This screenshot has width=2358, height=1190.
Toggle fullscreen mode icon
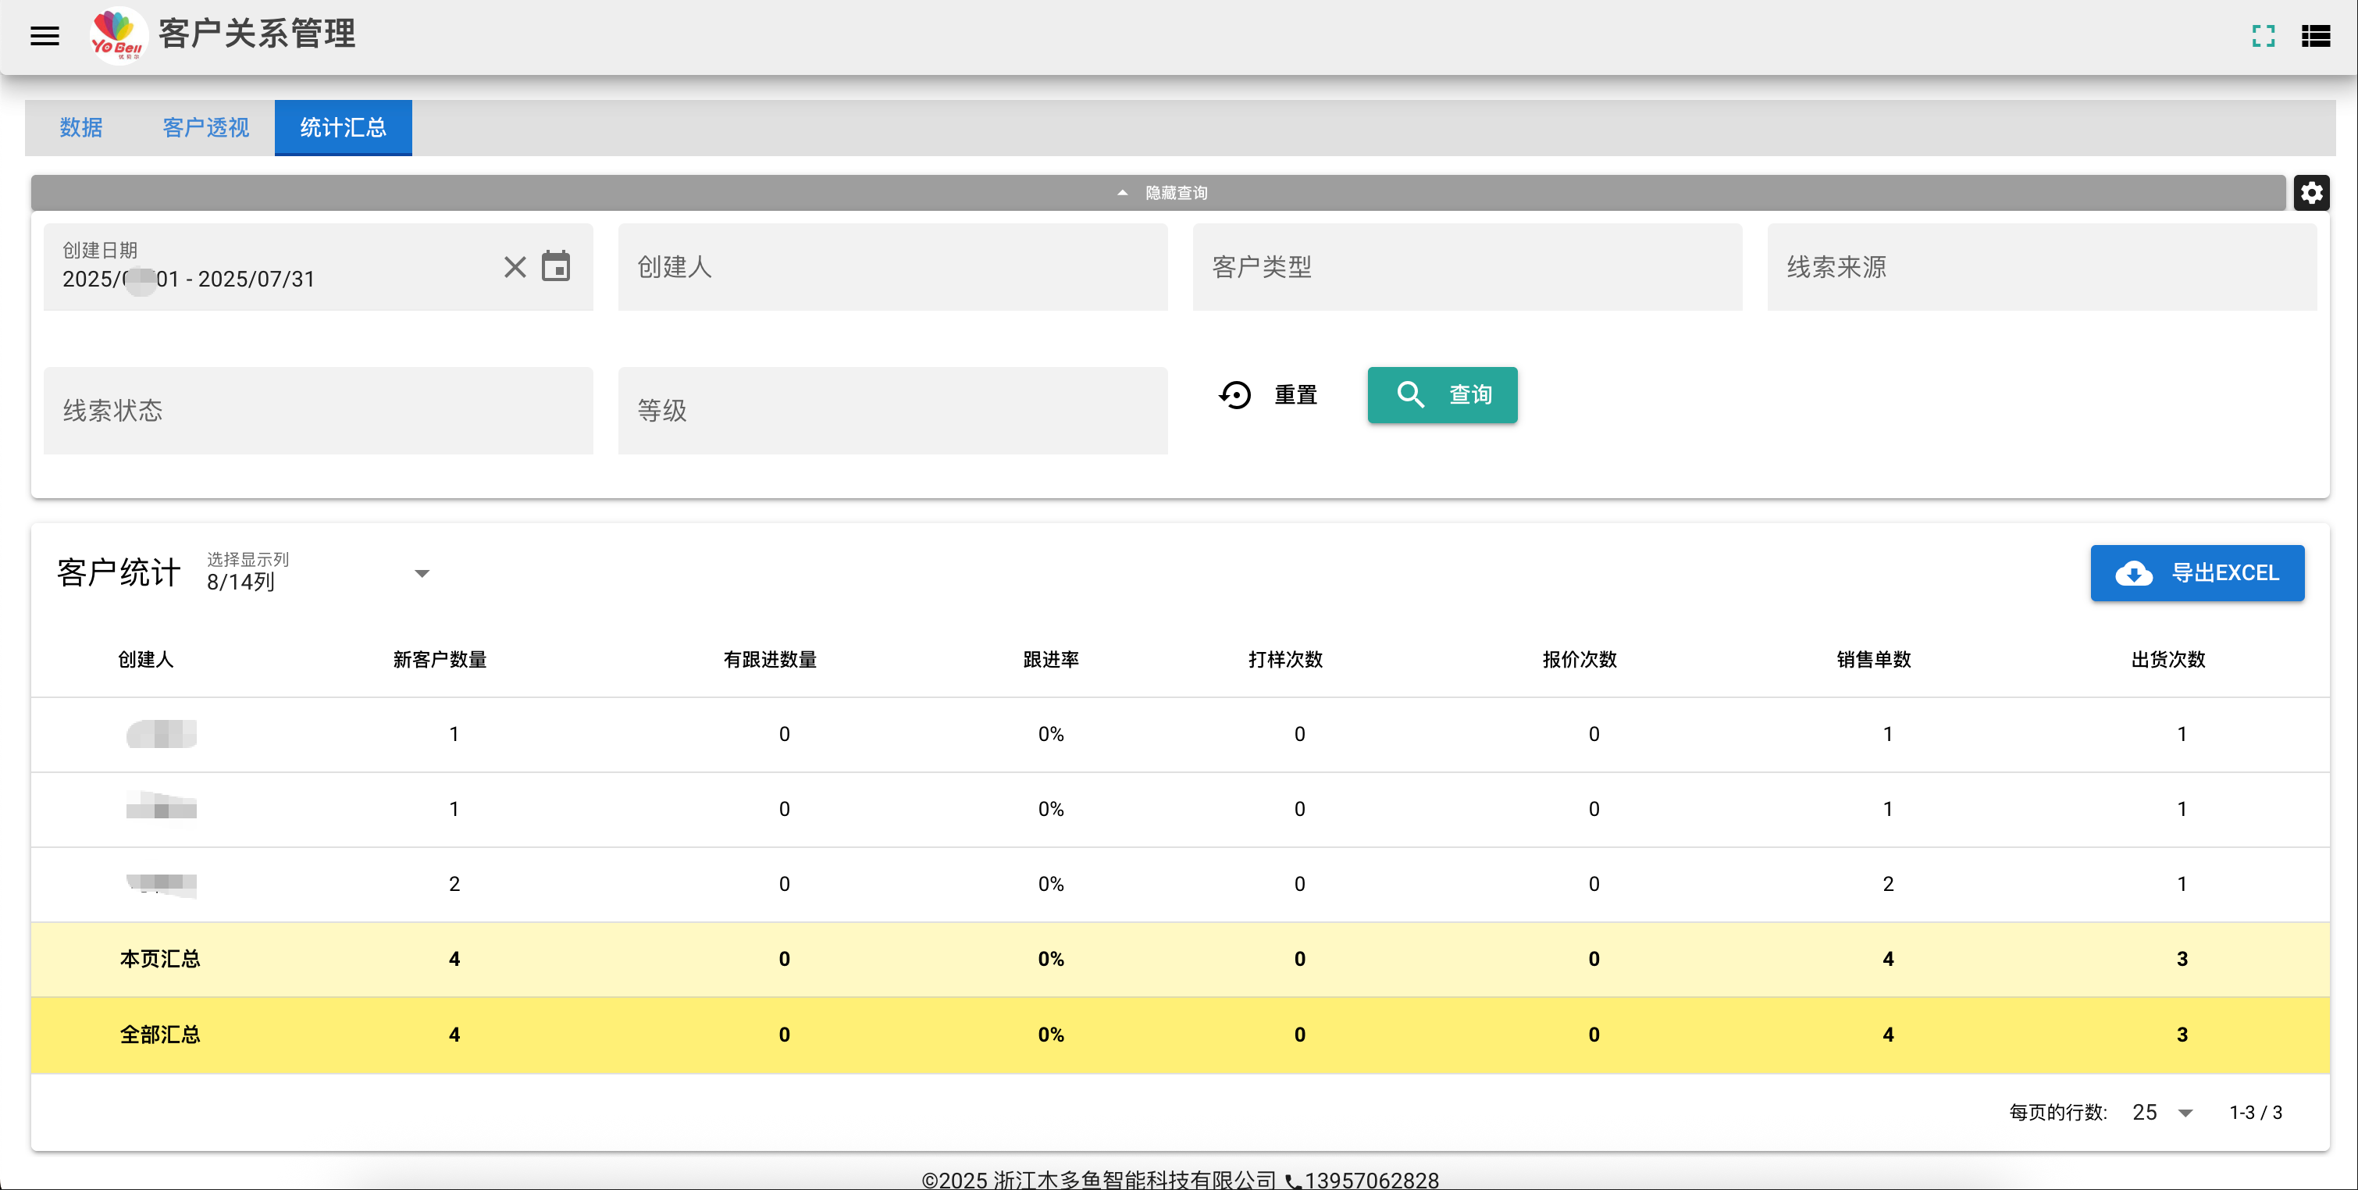2263,36
